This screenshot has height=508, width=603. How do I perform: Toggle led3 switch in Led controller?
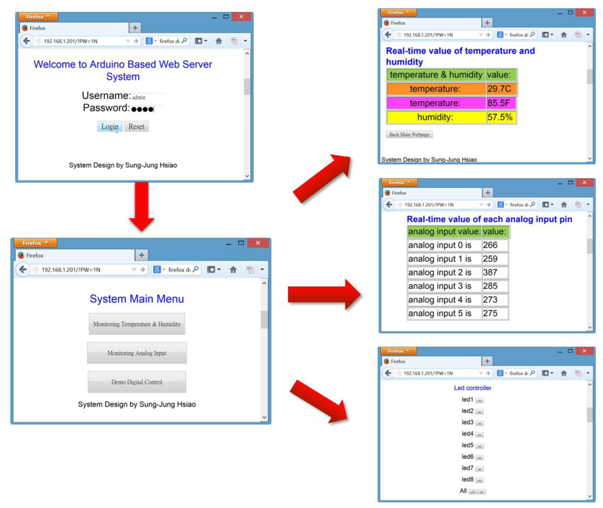click(x=479, y=423)
